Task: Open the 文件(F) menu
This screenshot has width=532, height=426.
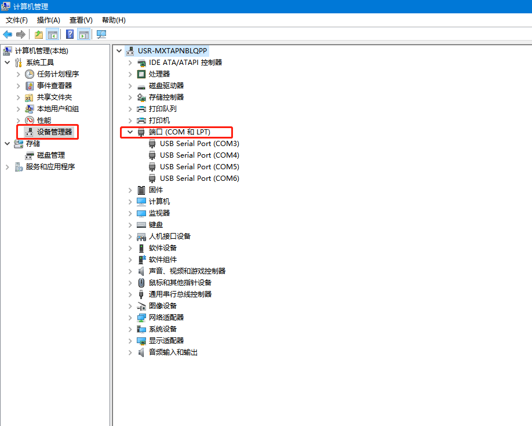Action: pyautogui.click(x=17, y=20)
